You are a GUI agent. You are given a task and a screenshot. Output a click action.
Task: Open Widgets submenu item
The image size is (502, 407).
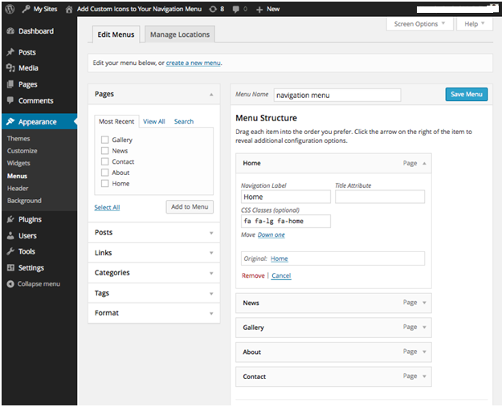coord(18,163)
